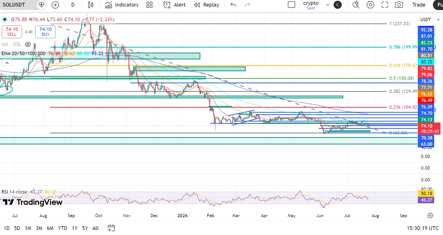
Task: Collapse the indicator legend with chevron
Action: [x=7, y=63]
